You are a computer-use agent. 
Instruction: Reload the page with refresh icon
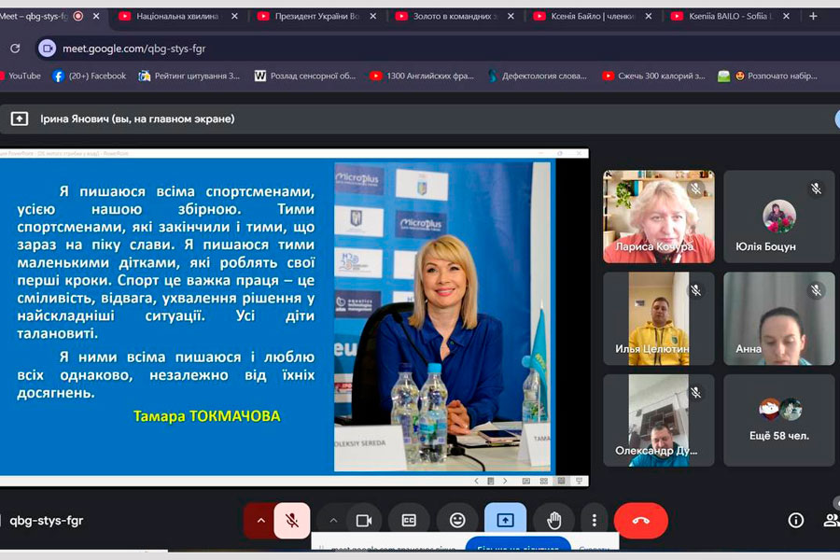click(x=15, y=49)
